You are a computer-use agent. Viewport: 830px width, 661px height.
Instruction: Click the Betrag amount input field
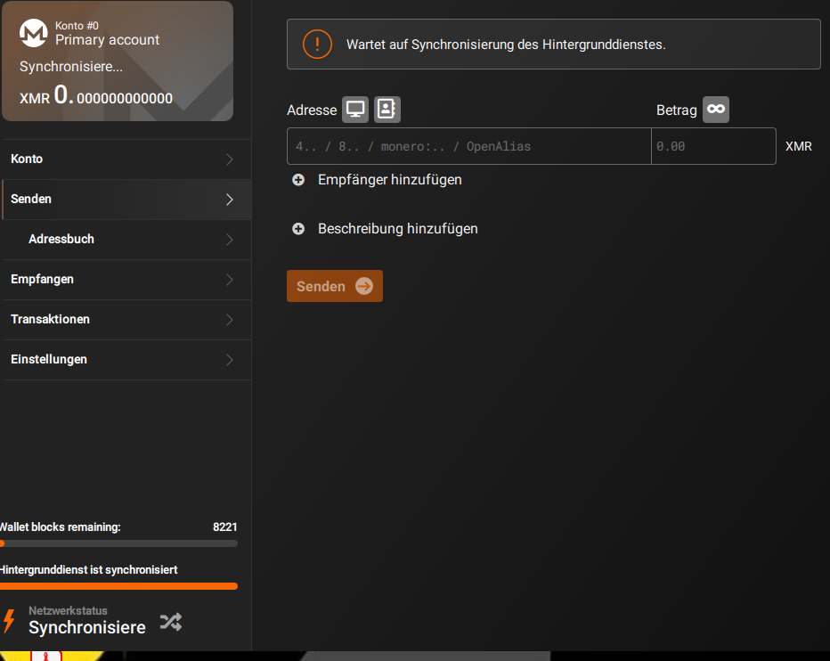click(713, 146)
